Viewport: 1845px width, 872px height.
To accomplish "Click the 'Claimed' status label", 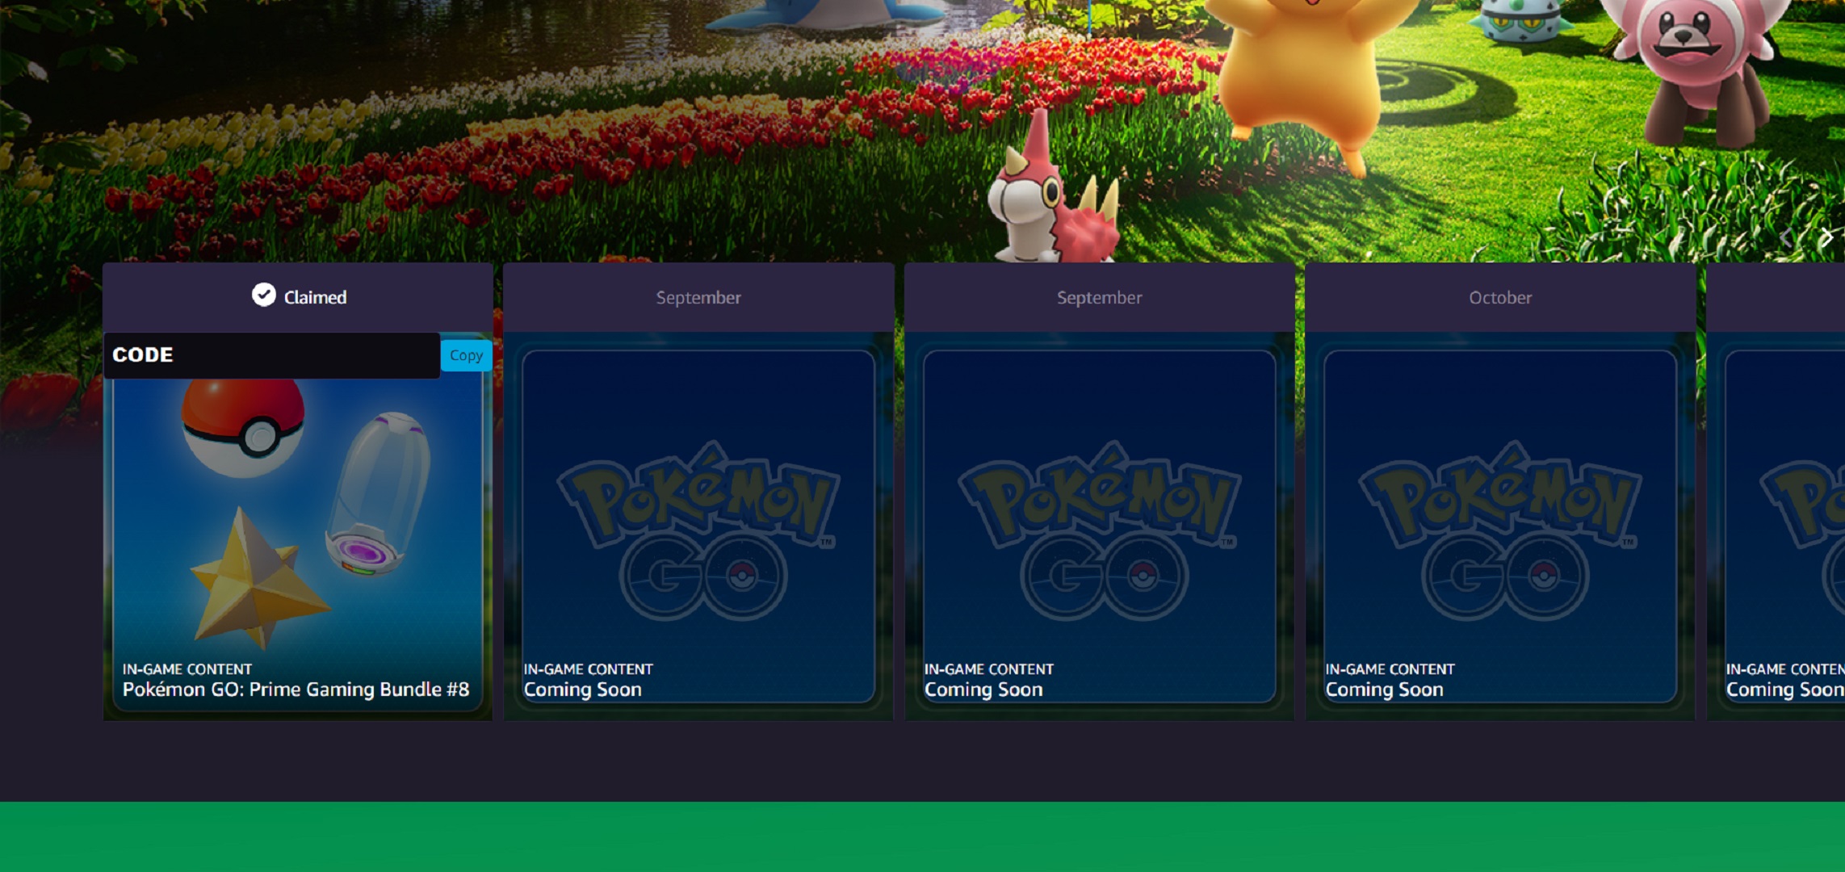I will pos(315,297).
